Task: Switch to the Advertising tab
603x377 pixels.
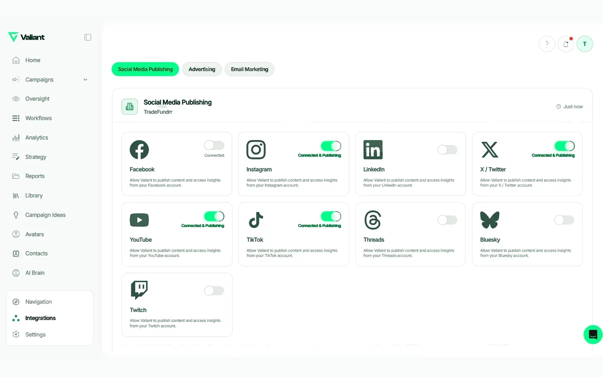Action: point(202,69)
